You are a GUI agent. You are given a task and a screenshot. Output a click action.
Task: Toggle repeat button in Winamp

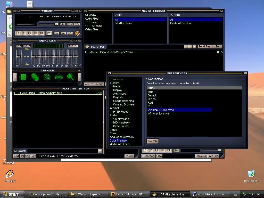tap(70, 33)
